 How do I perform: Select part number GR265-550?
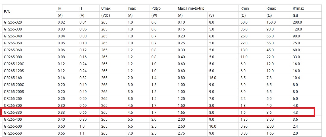click(x=13, y=133)
